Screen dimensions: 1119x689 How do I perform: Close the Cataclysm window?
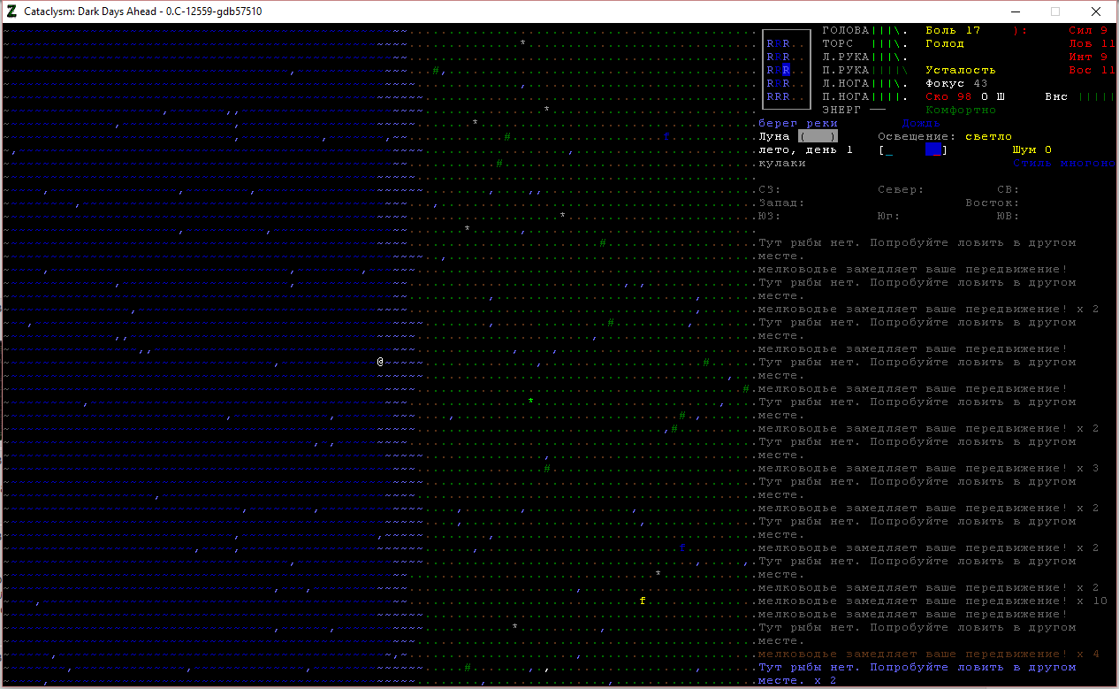[1097, 11]
